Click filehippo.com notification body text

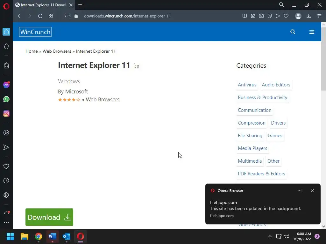[x=255, y=208]
